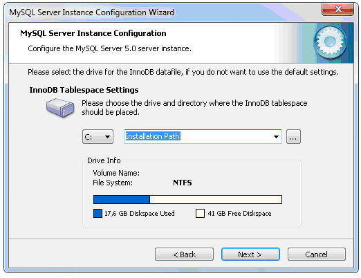
Task: Click the disk usage progress bar
Action: [187, 199]
